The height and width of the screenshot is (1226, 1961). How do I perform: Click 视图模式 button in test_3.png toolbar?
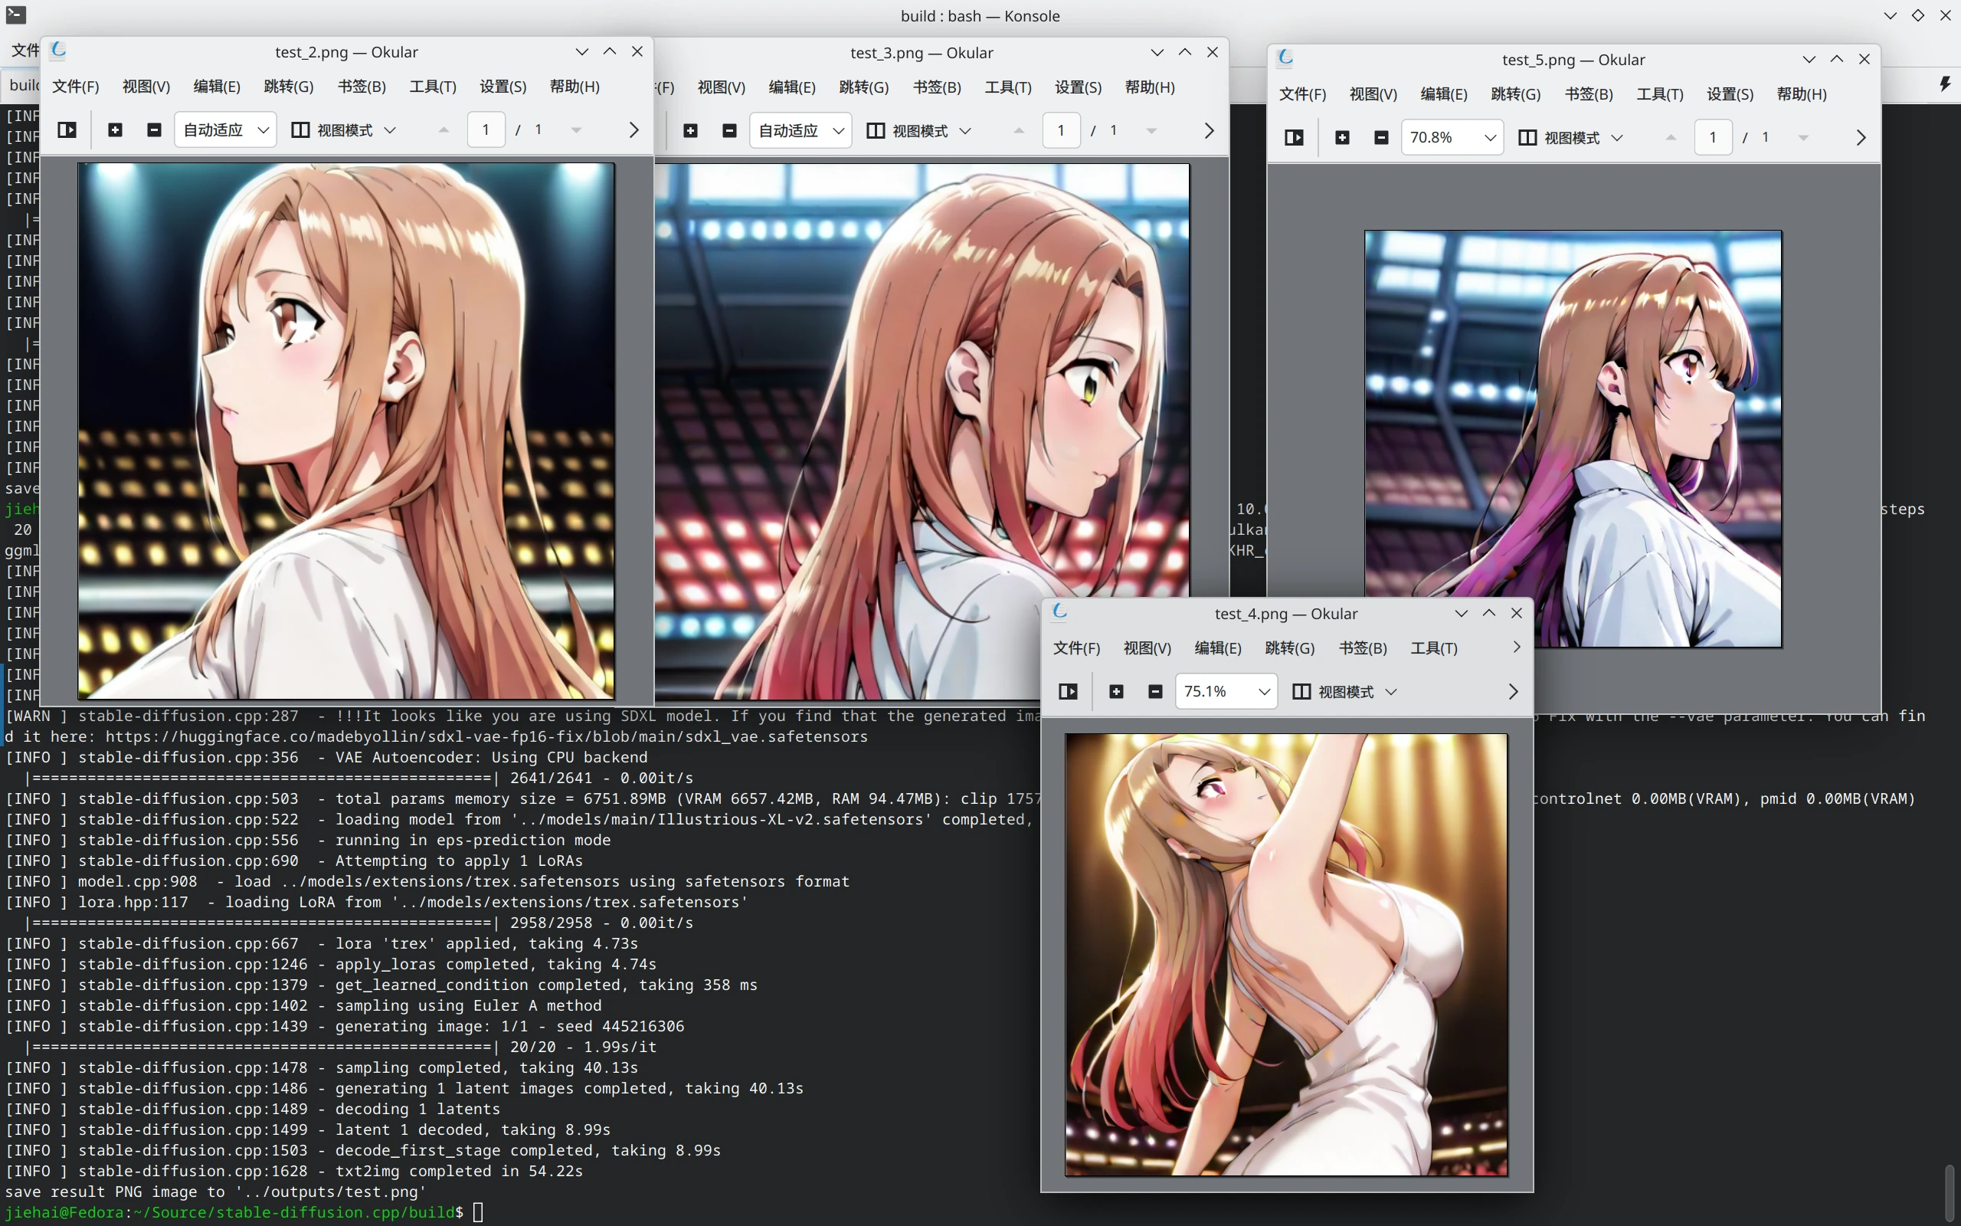[x=918, y=130]
